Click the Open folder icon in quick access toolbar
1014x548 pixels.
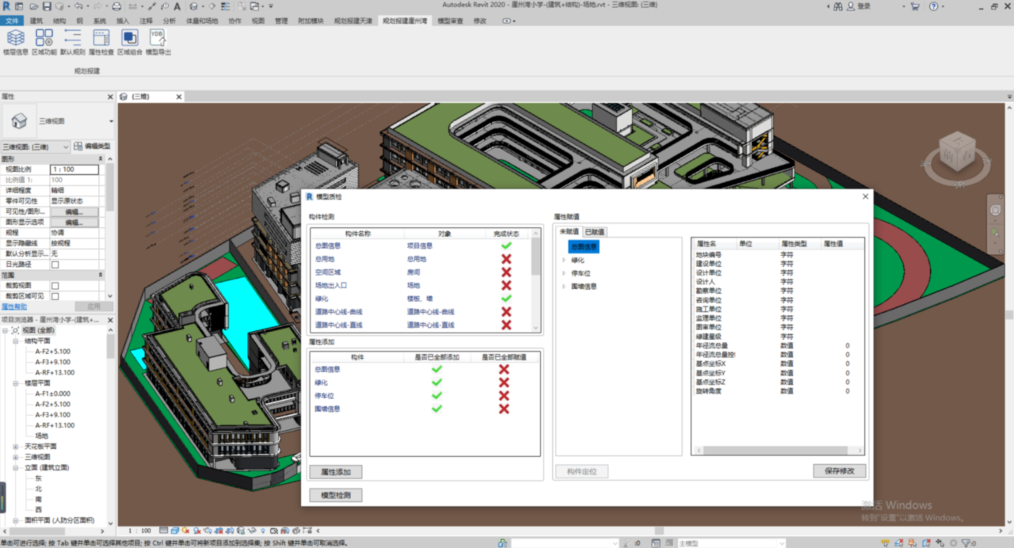(35, 6)
